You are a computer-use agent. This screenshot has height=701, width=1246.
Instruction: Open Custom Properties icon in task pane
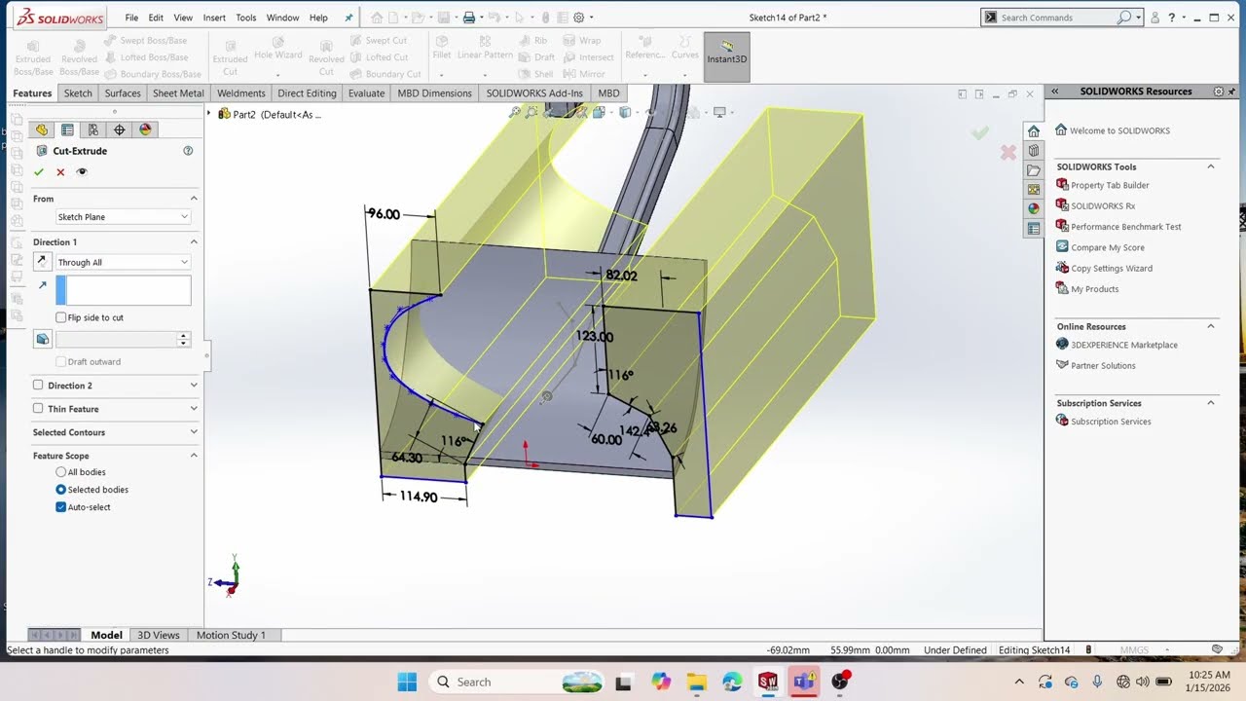coord(1034,229)
